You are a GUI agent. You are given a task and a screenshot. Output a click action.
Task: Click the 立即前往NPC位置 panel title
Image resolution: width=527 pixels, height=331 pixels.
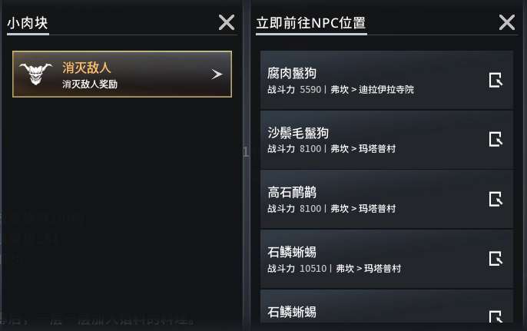tap(310, 23)
